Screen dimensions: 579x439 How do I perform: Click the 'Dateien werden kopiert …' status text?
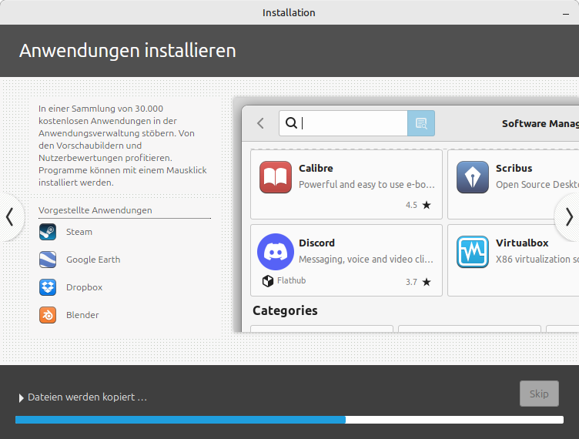coord(88,397)
